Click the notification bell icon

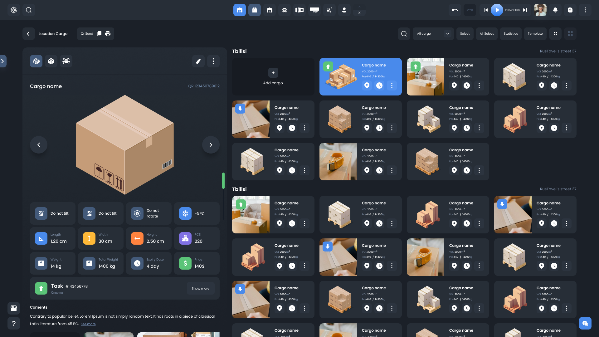(x=555, y=10)
